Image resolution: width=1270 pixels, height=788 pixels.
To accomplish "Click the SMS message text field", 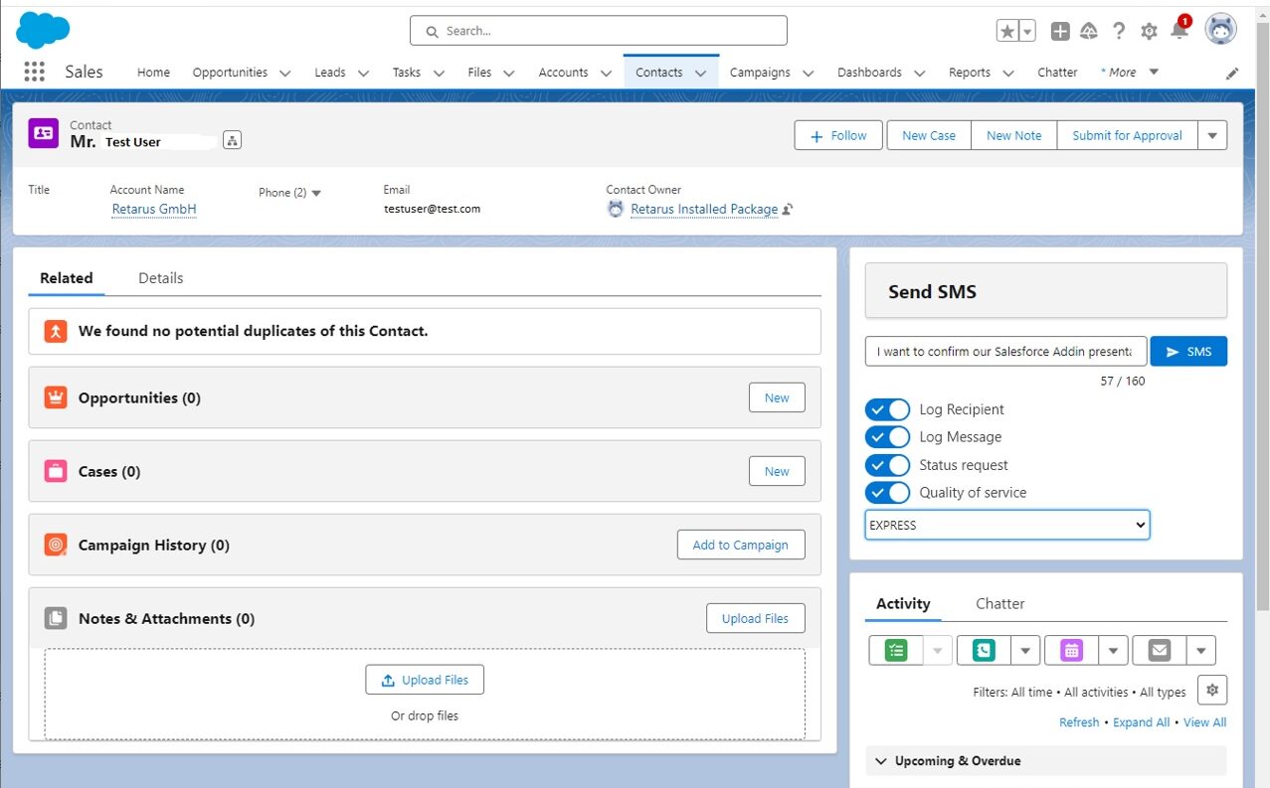I will pyautogui.click(x=1004, y=352).
